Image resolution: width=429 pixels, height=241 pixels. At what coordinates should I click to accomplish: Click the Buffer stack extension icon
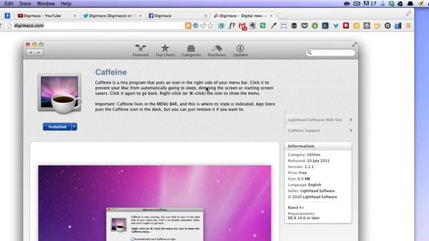[x=294, y=25]
